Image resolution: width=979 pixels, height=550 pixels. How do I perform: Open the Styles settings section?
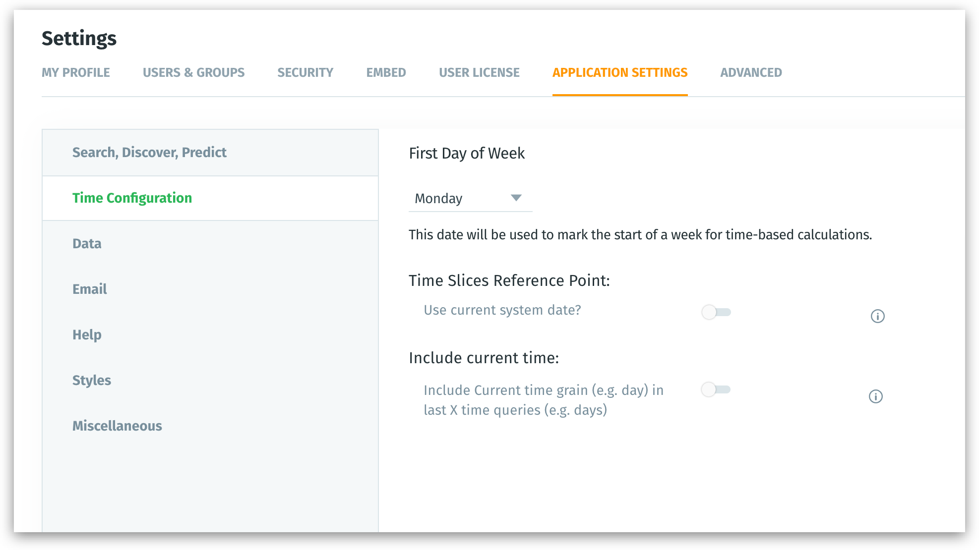[91, 380]
